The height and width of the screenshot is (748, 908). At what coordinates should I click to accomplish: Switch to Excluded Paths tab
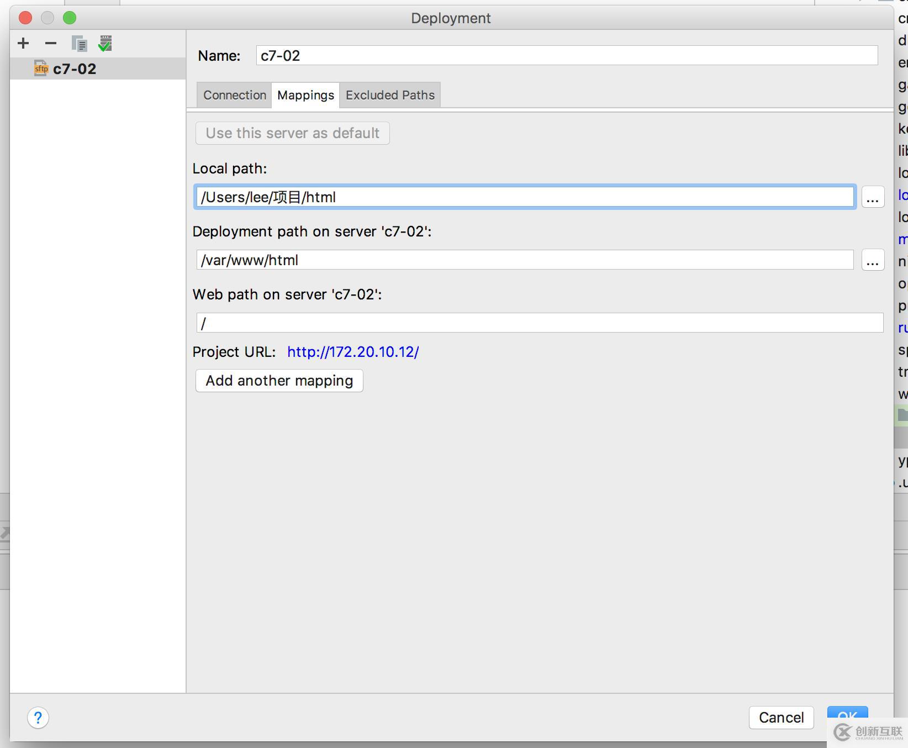pyautogui.click(x=390, y=95)
